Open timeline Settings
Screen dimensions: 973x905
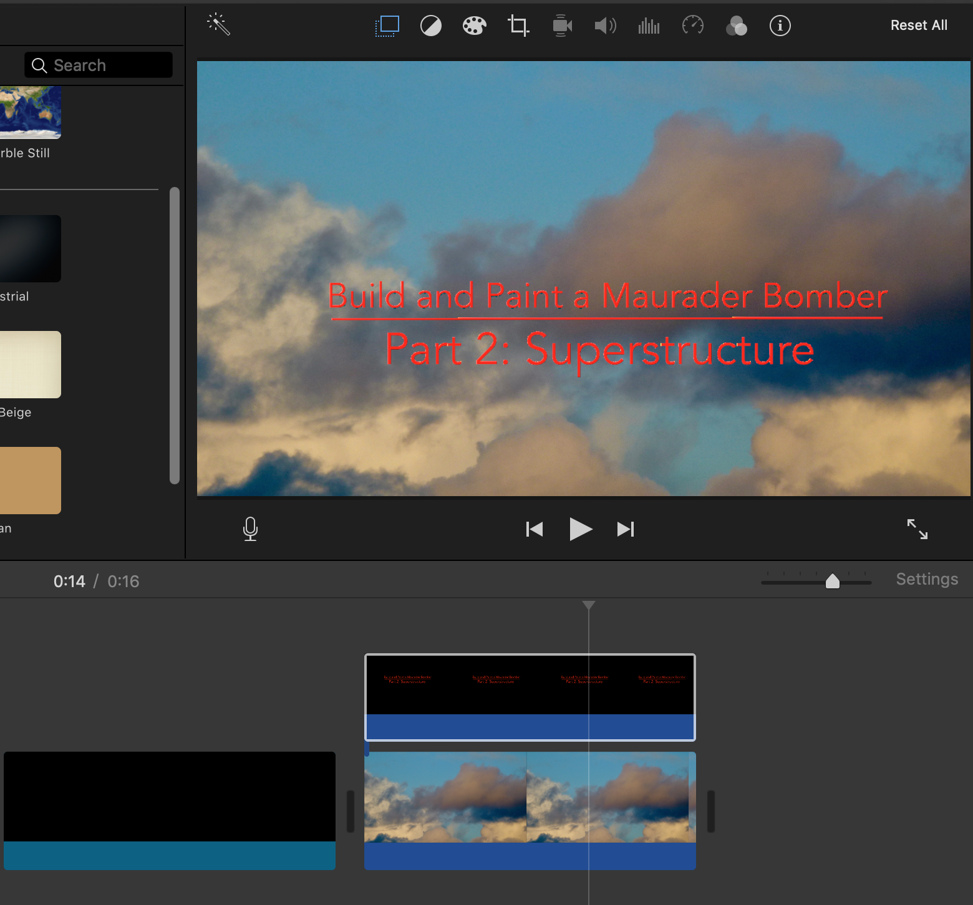926,579
